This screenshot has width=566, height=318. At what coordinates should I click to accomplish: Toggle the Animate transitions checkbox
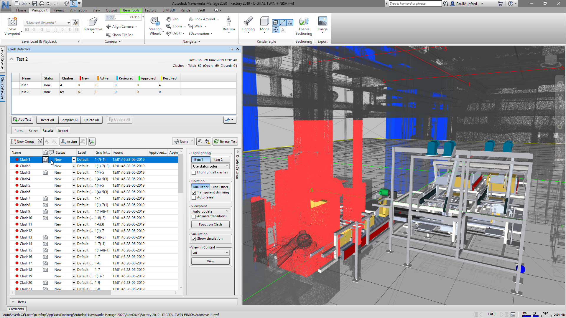(194, 216)
